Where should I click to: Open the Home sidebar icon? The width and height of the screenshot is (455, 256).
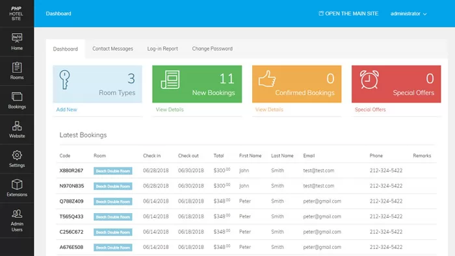point(17,38)
